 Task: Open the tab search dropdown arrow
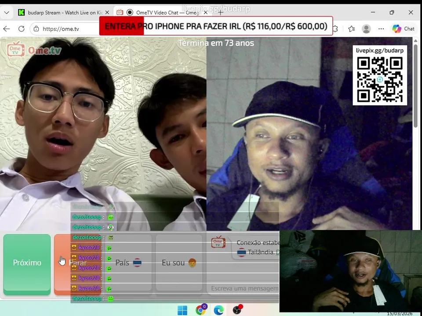click(x=7, y=13)
